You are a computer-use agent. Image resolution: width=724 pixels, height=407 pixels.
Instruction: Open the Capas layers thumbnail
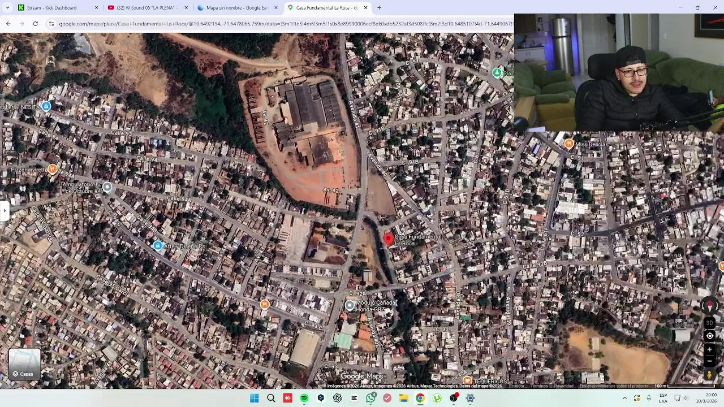click(x=24, y=365)
